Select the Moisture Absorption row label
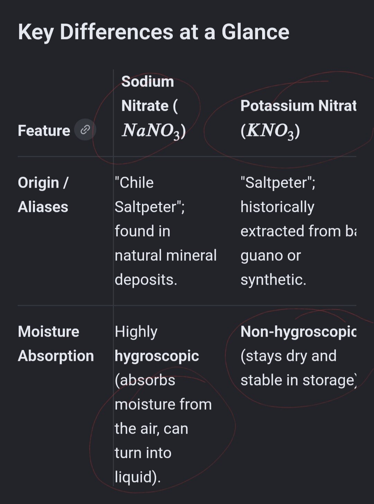Image resolution: width=374 pixels, height=504 pixels. click(x=56, y=344)
